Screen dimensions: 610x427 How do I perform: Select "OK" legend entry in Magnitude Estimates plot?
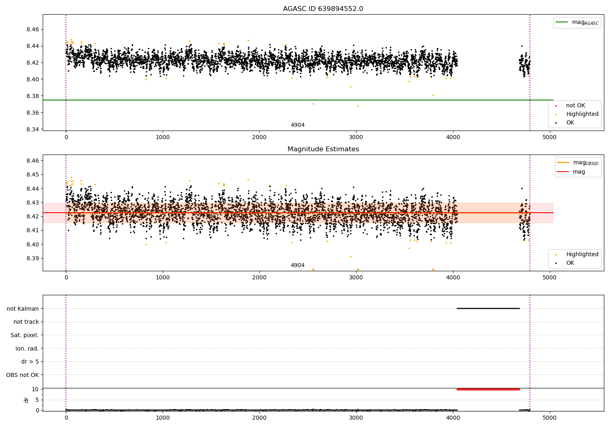coord(565,263)
